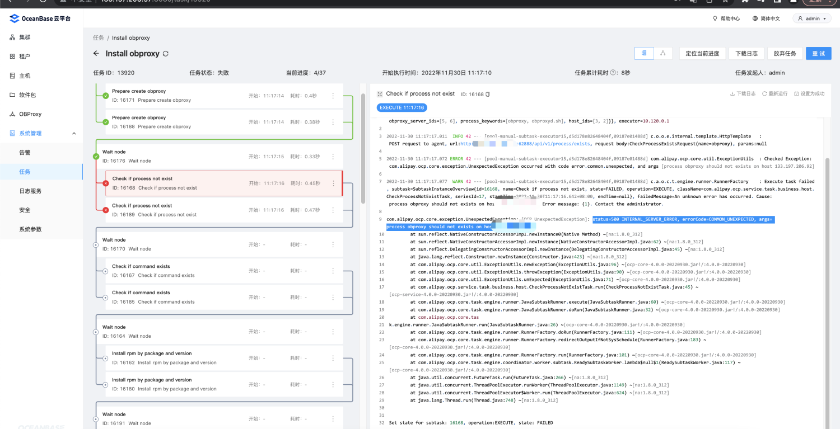Viewport: 840px width, 429px height.
Task: Open the admin user dropdown
Action: (812, 18)
